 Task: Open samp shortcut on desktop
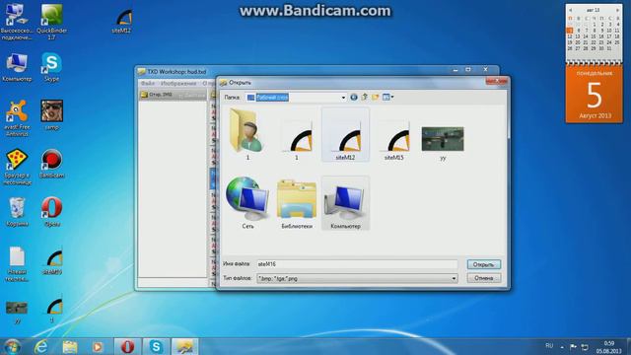pos(51,115)
